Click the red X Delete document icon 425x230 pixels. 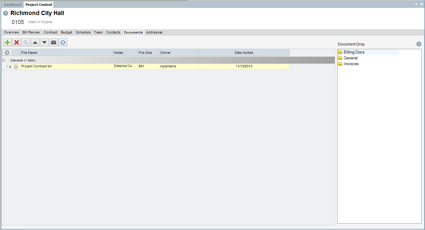[x=17, y=42]
